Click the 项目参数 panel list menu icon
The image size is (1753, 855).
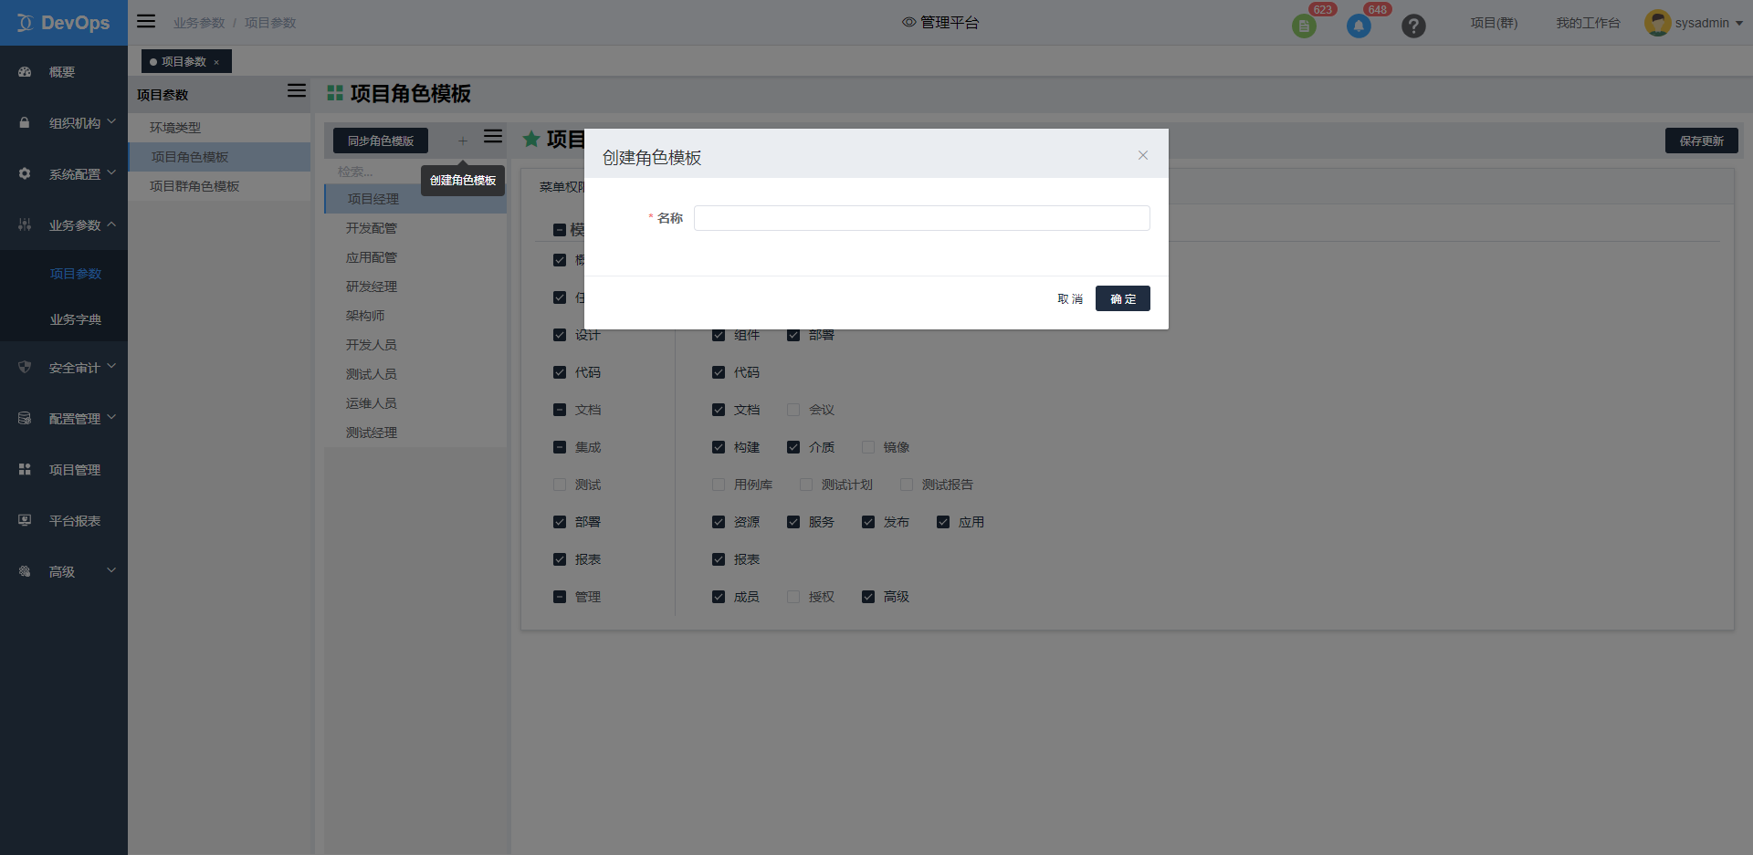coord(297,90)
